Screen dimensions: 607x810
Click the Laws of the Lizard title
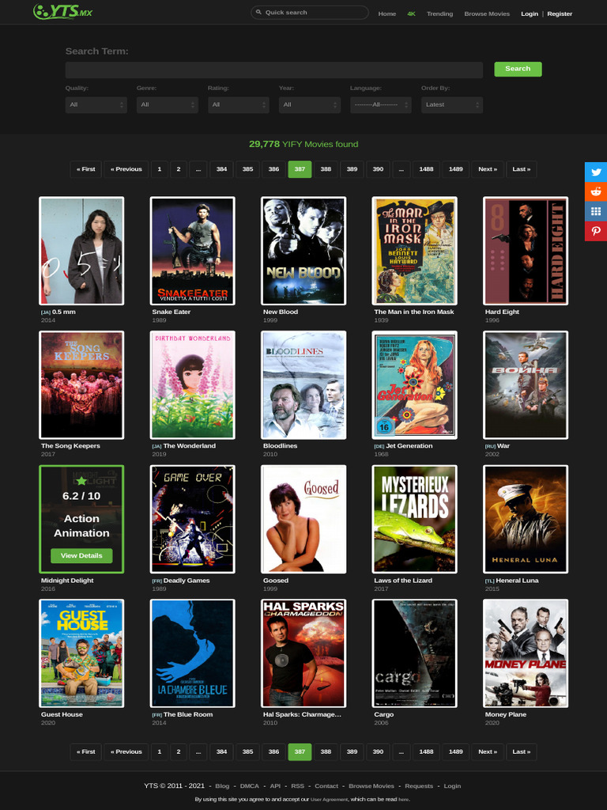(402, 581)
